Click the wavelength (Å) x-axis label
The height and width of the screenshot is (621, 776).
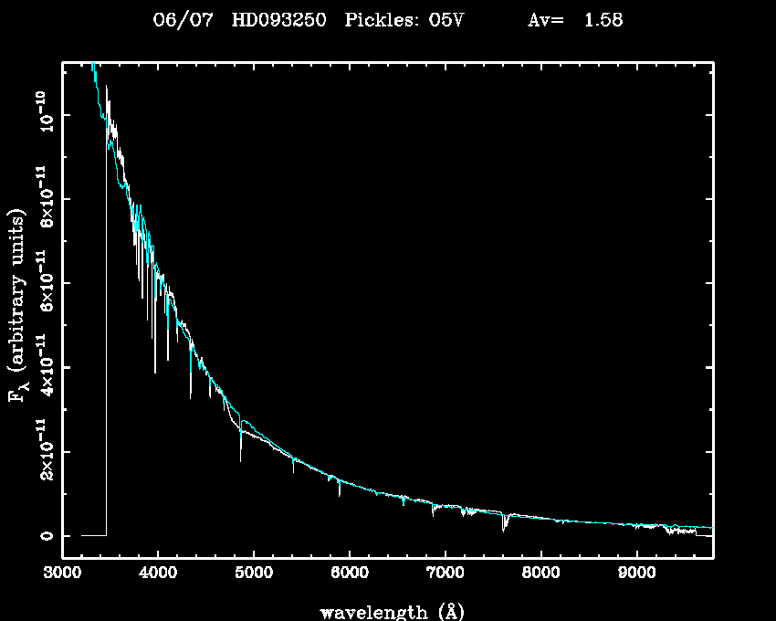pyautogui.click(x=387, y=611)
